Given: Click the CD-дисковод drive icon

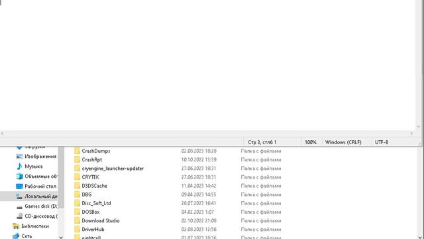Looking at the screenshot, I should 19,216.
